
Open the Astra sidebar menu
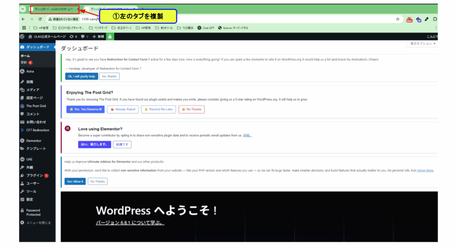pyautogui.click(x=37, y=71)
